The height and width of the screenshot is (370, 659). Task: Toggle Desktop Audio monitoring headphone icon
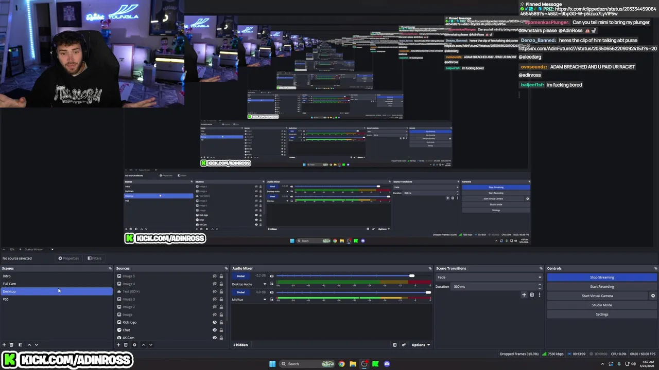pos(271,284)
